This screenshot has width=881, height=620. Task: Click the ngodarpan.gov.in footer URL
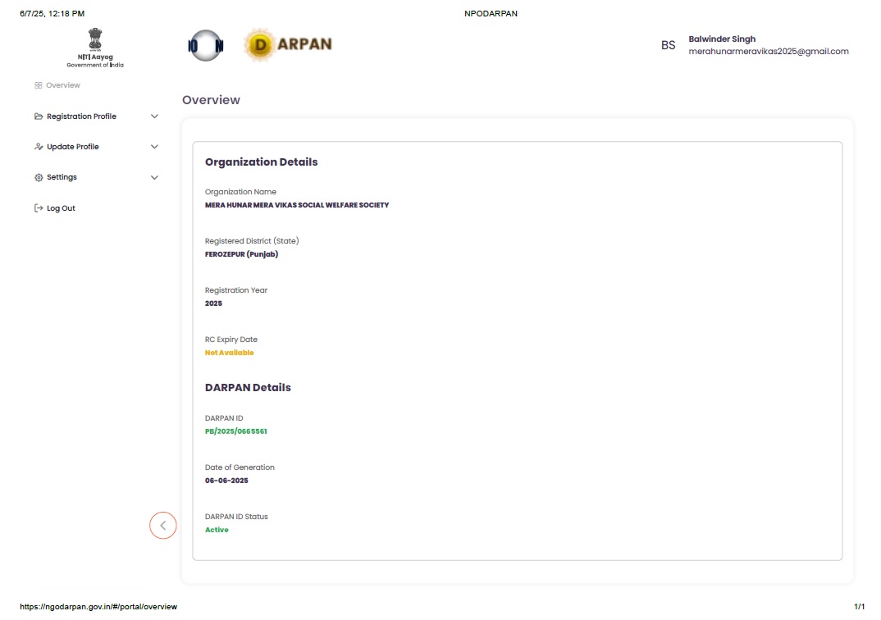pos(98,607)
